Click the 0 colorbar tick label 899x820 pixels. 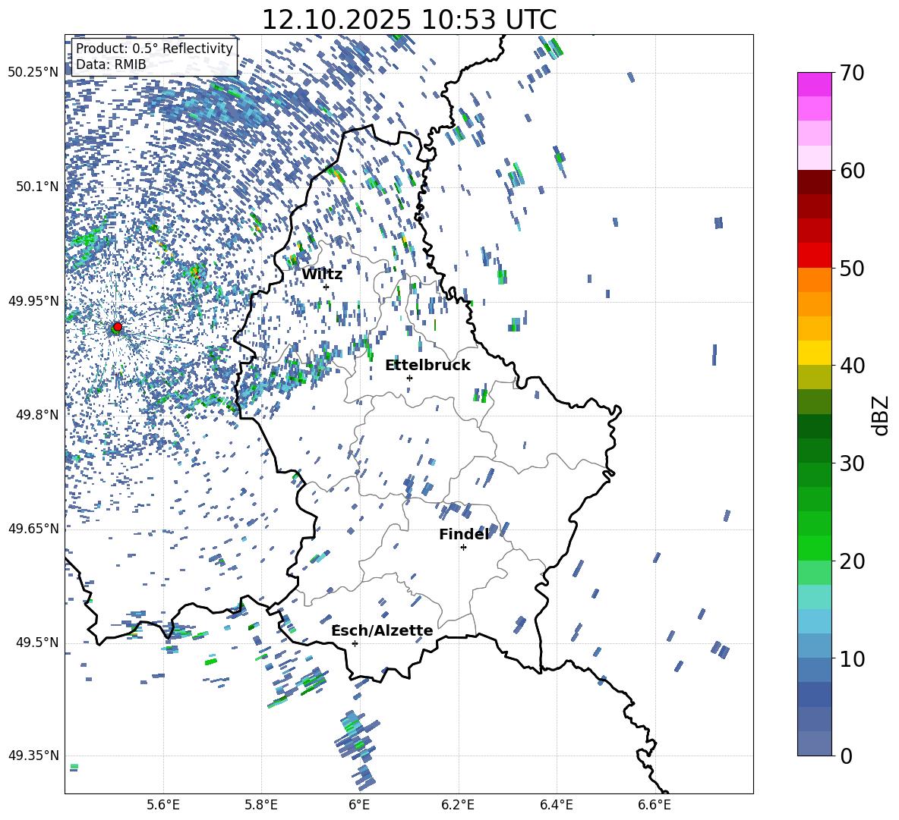[847, 756]
